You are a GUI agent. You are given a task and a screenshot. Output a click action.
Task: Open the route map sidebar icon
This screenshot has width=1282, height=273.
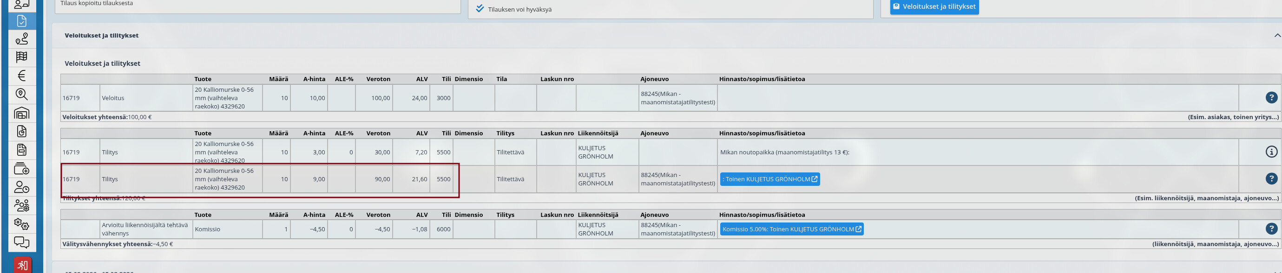pyautogui.click(x=22, y=39)
